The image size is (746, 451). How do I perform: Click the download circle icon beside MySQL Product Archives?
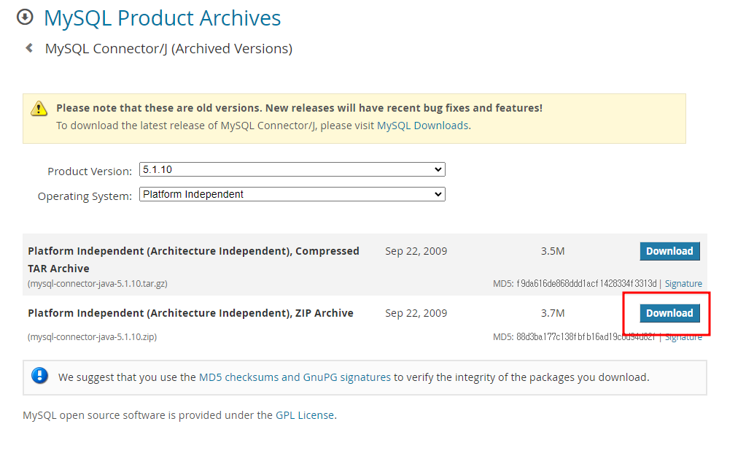(x=25, y=17)
